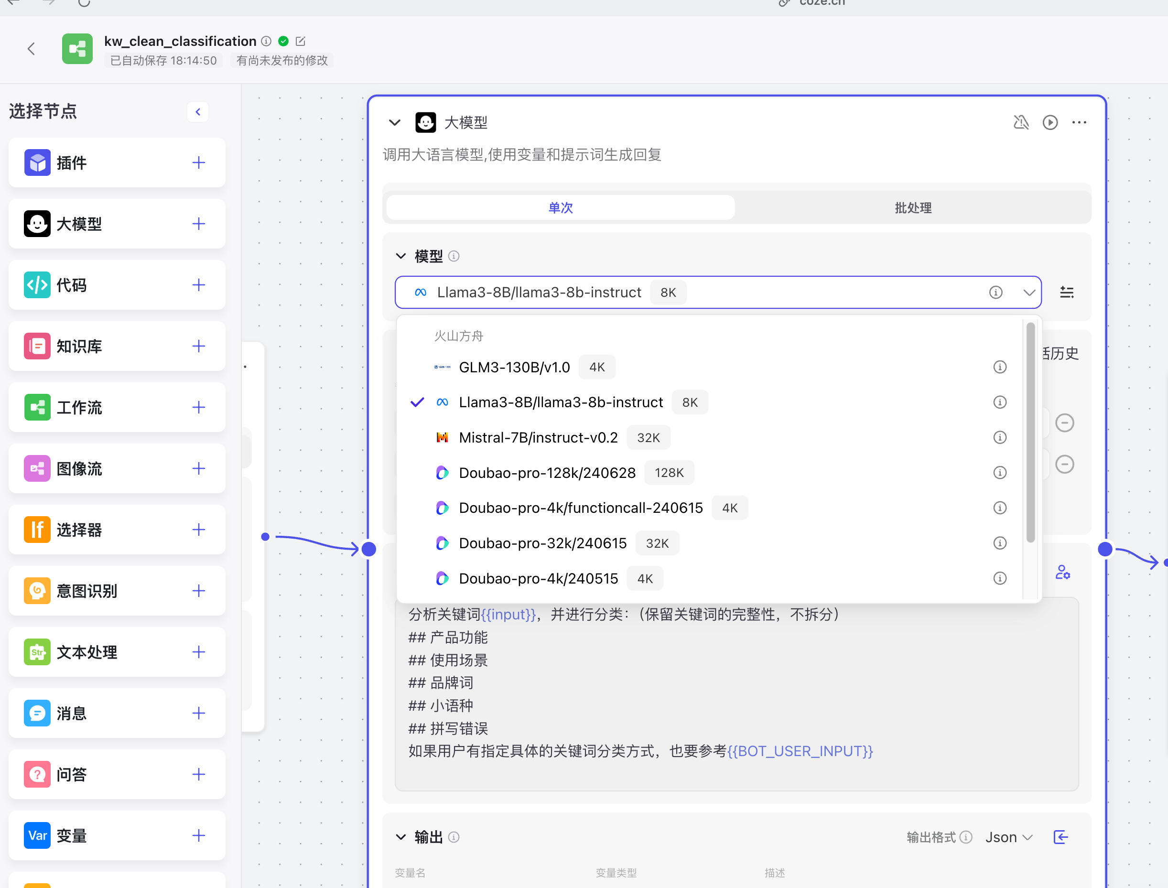Open the node more options menu
Screen dimensions: 1168x888
pyautogui.click(x=1079, y=123)
